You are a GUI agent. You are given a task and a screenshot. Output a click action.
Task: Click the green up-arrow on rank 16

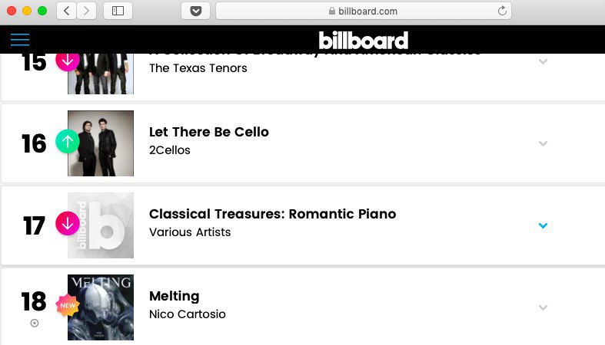click(68, 142)
